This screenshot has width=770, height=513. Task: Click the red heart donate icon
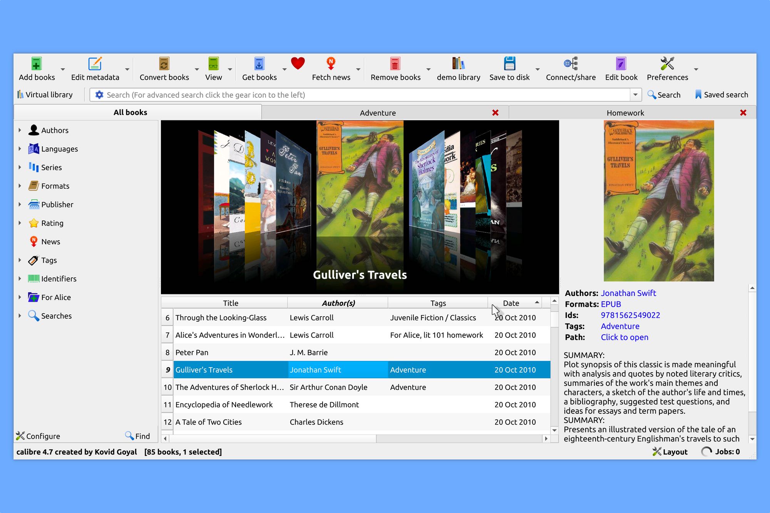tap(298, 63)
